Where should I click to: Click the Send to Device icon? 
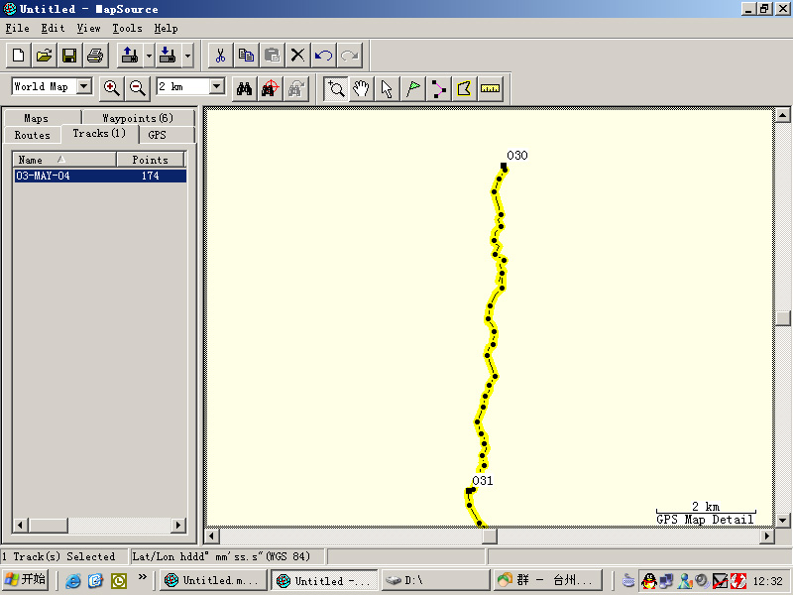click(x=130, y=56)
